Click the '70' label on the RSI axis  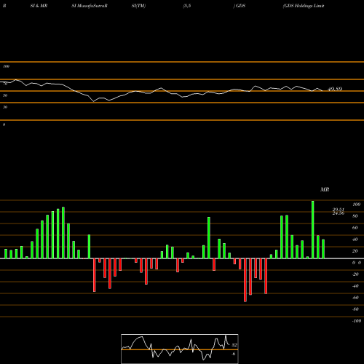[5, 84]
